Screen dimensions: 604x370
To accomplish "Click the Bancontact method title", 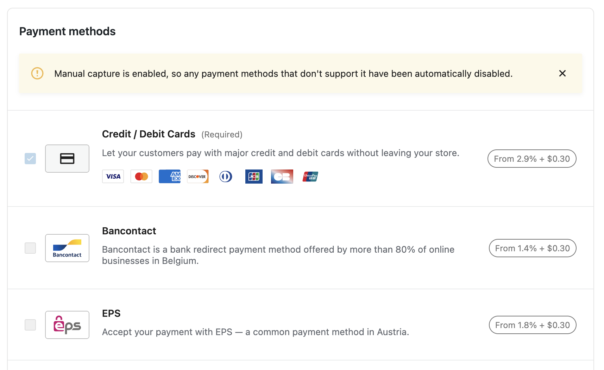I will (129, 231).
